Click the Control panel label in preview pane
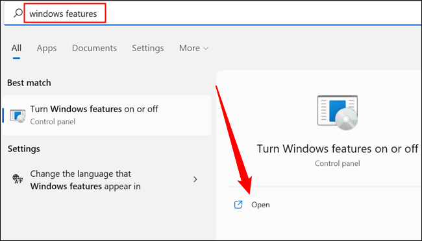Image resolution: width=422 pixels, height=241 pixels. [338, 163]
